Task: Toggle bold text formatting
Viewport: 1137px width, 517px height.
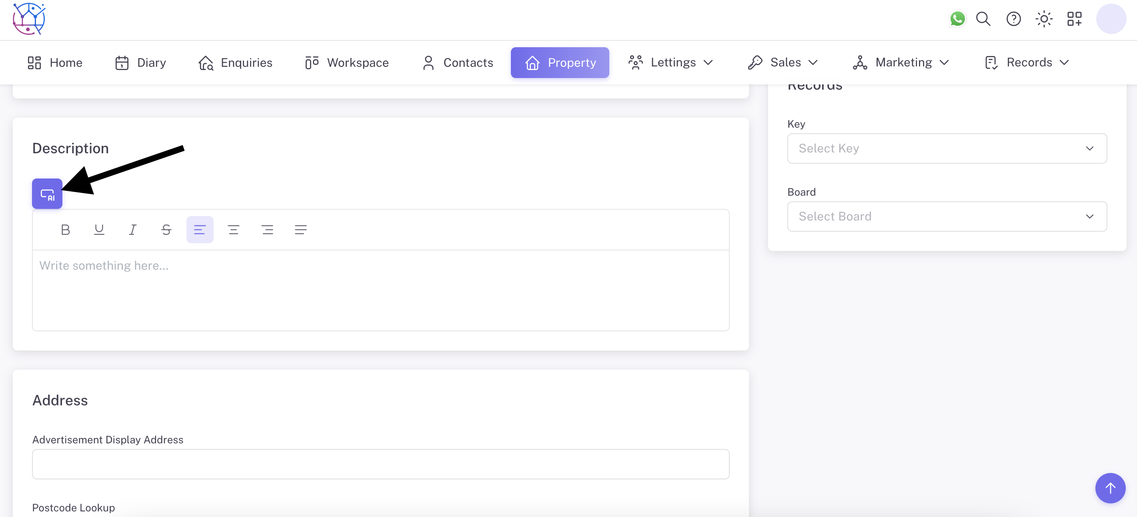Action: (65, 230)
